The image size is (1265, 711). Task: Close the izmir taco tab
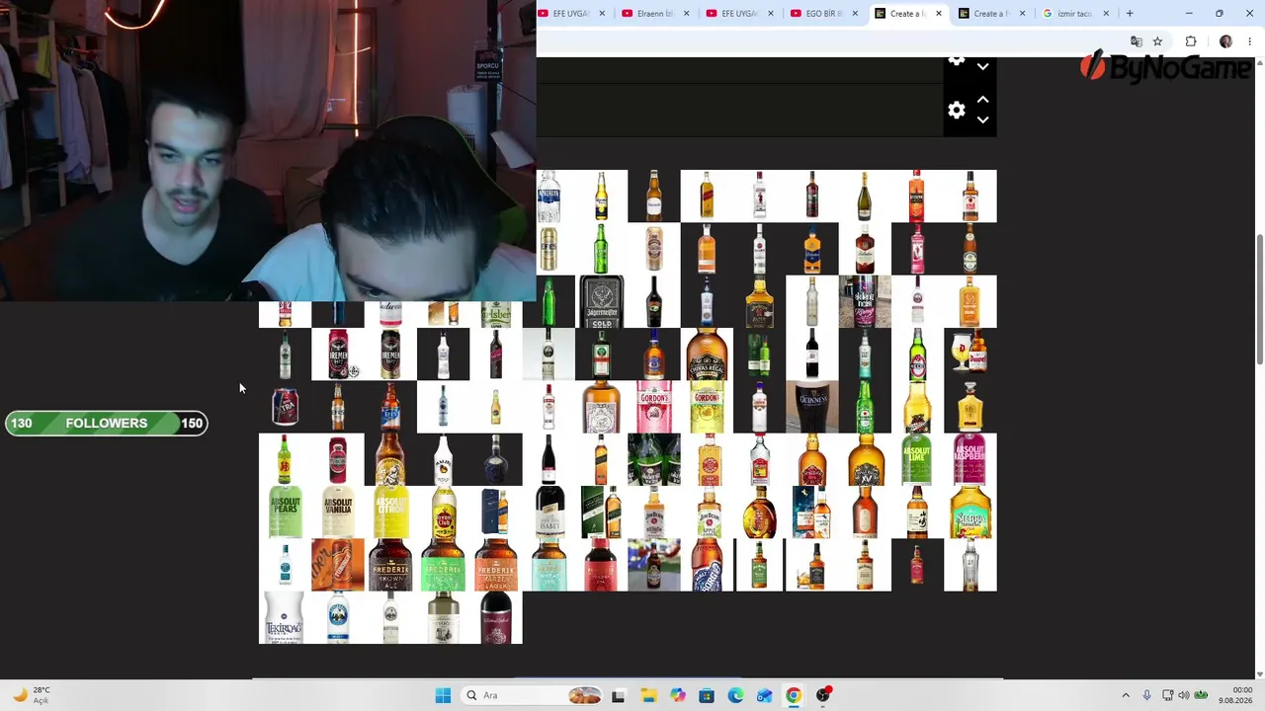point(1106,14)
